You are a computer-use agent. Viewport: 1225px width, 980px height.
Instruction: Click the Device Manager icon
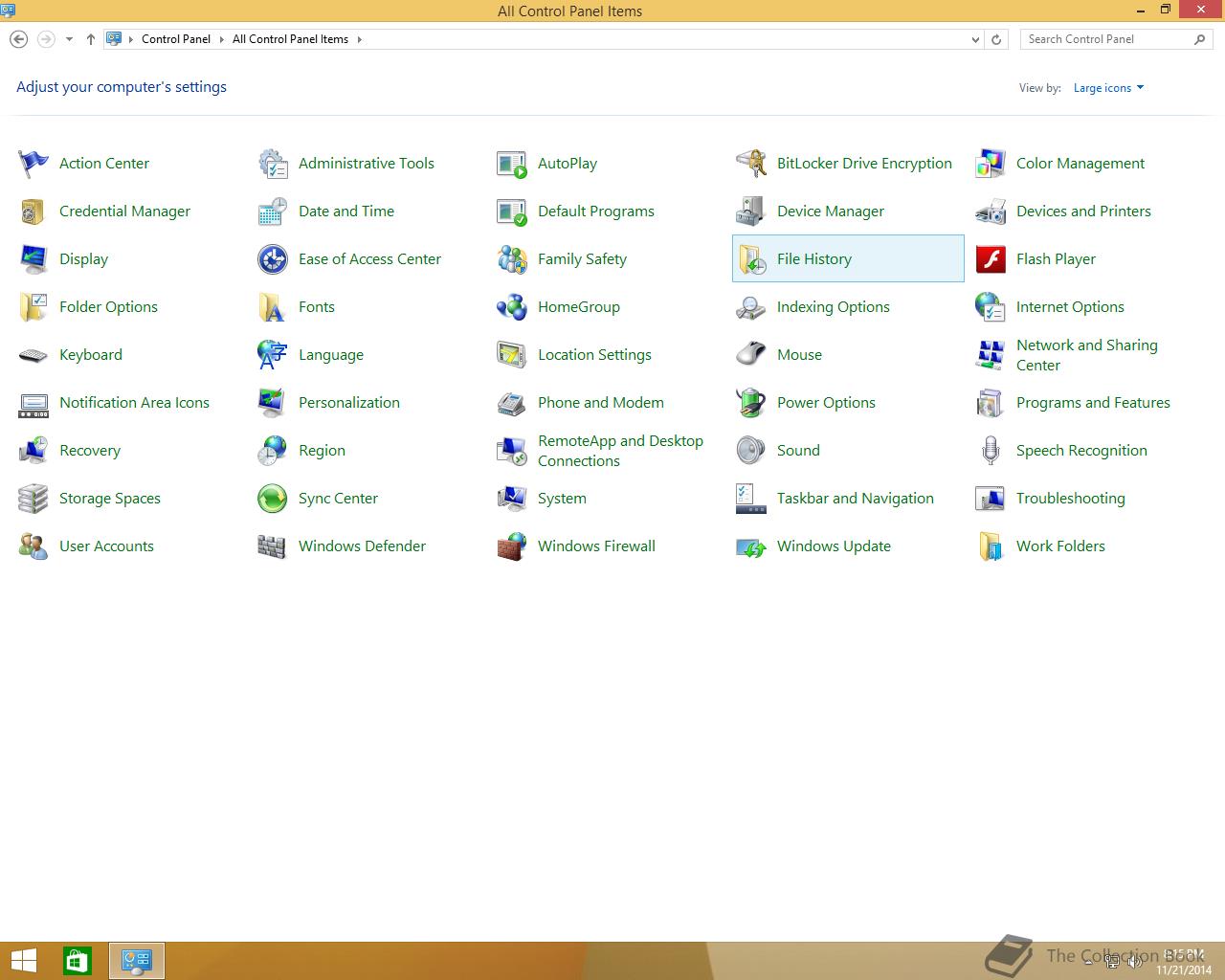point(751,212)
